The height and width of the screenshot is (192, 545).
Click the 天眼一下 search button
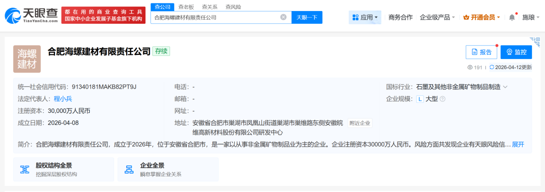coord(307,17)
